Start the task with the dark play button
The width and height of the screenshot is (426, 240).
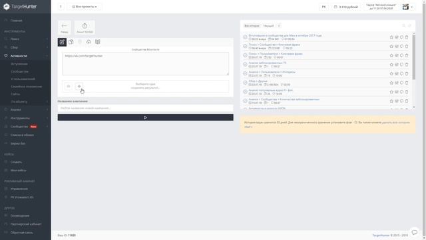(145, 117)
